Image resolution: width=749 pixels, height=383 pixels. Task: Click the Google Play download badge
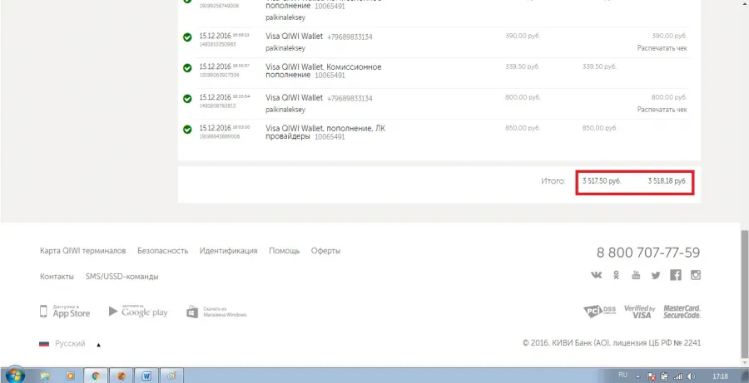pos(138,312)
